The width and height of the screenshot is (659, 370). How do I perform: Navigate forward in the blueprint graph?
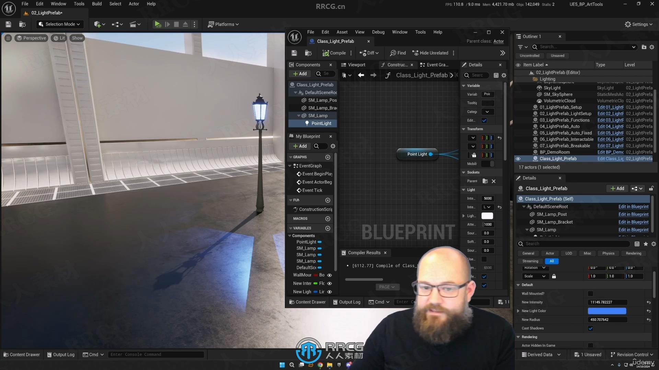click(373, 75)
